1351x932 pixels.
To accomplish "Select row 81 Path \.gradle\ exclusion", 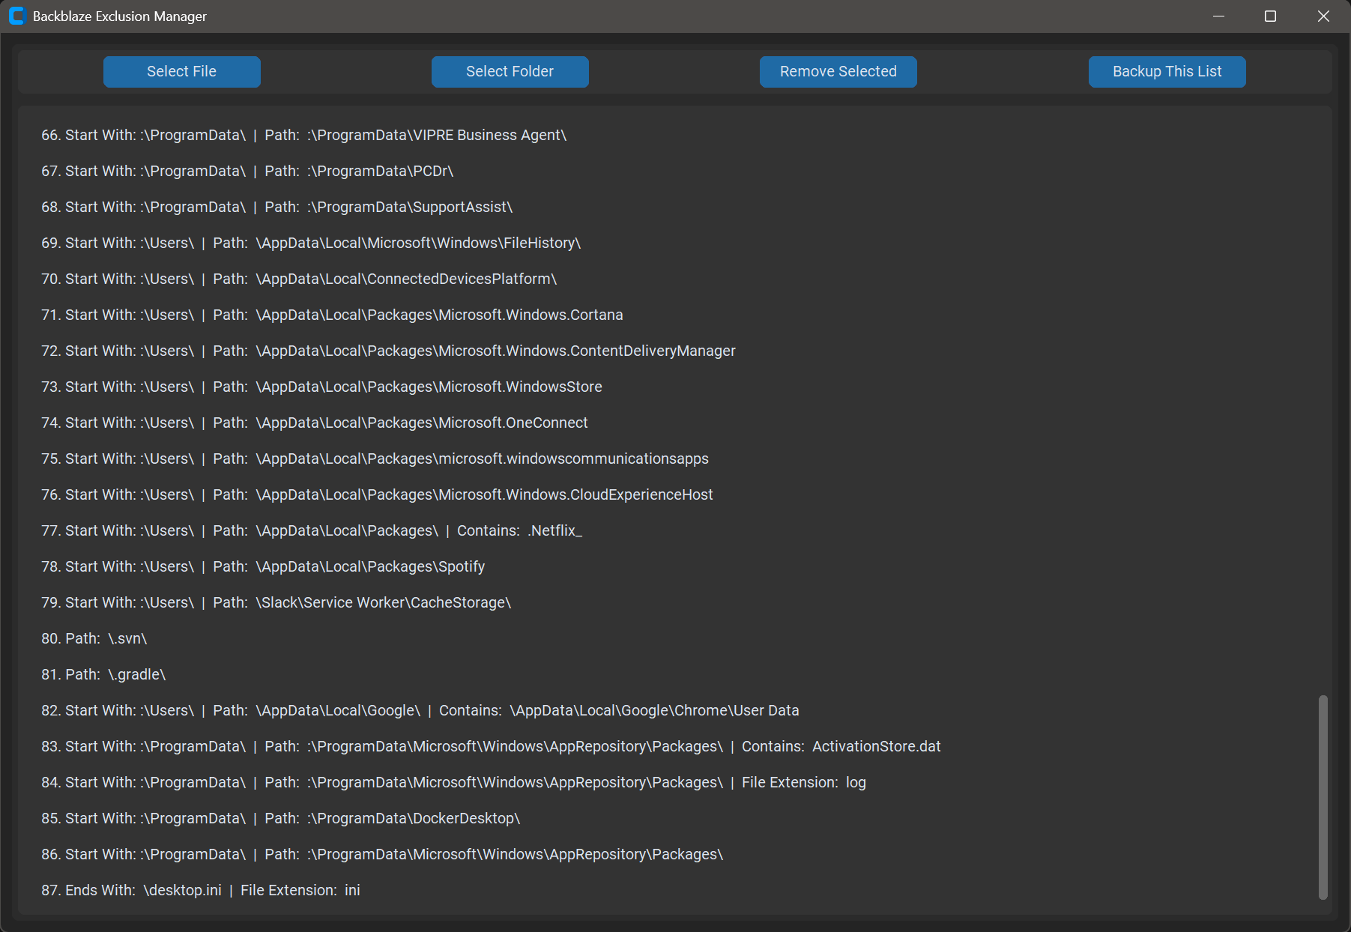I will click(103, 674).
